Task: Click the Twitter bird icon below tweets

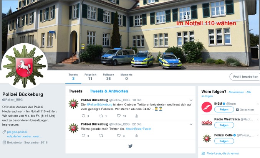Action: point(131,146)
